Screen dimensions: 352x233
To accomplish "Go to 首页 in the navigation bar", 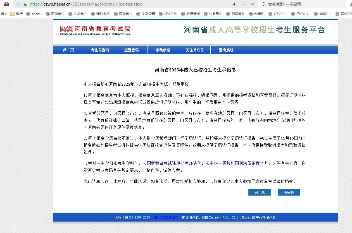I will (x=68, y=50).
